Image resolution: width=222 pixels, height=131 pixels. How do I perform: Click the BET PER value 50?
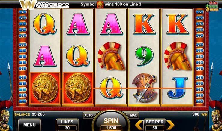point(154,128)
